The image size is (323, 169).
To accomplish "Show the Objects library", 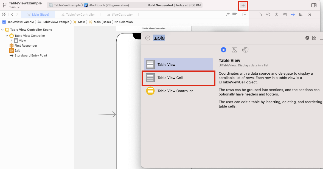I will (223, 50).
